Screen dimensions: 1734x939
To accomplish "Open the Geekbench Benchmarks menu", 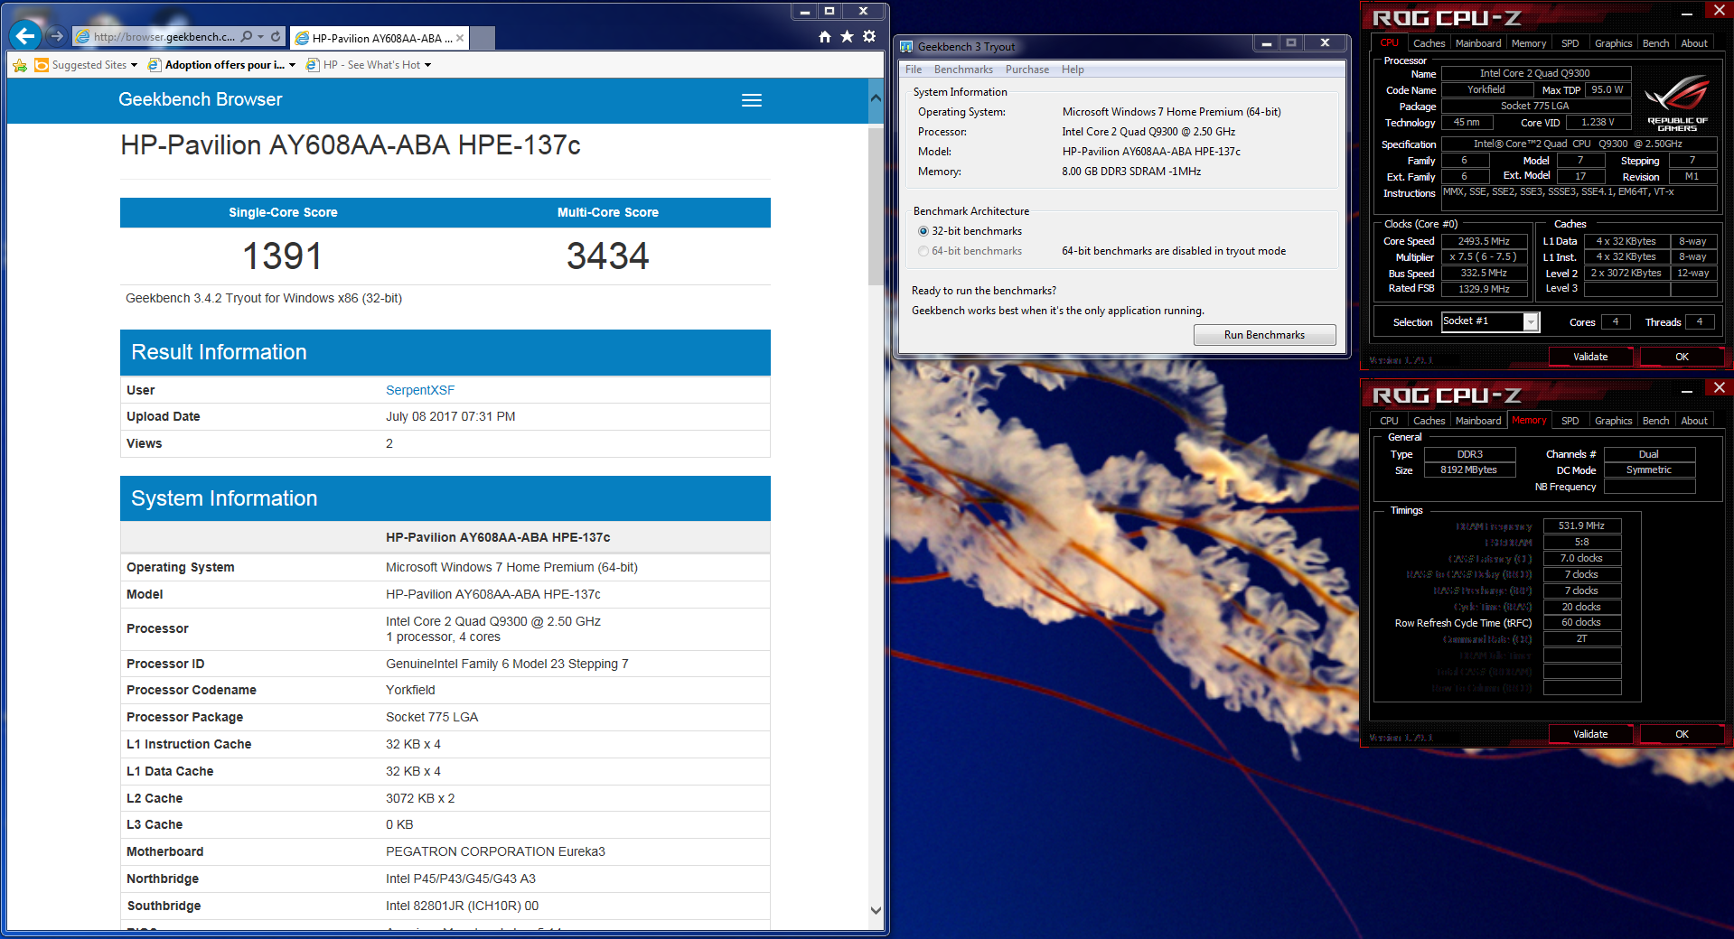I will click(x=963, y=70).
